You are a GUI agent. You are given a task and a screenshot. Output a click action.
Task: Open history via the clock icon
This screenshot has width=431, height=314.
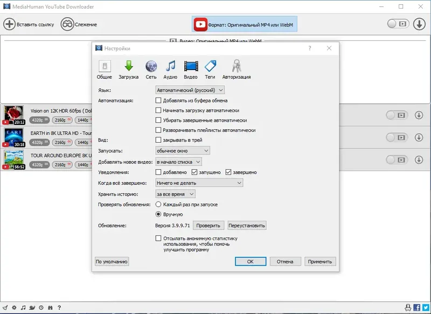pyautogui.click(x=41, y=308)
